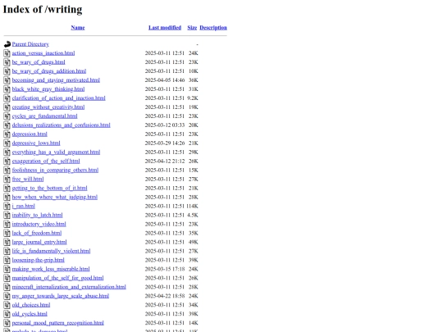Click file icon beside cycles_are_fundamental.html

[7, 116]
